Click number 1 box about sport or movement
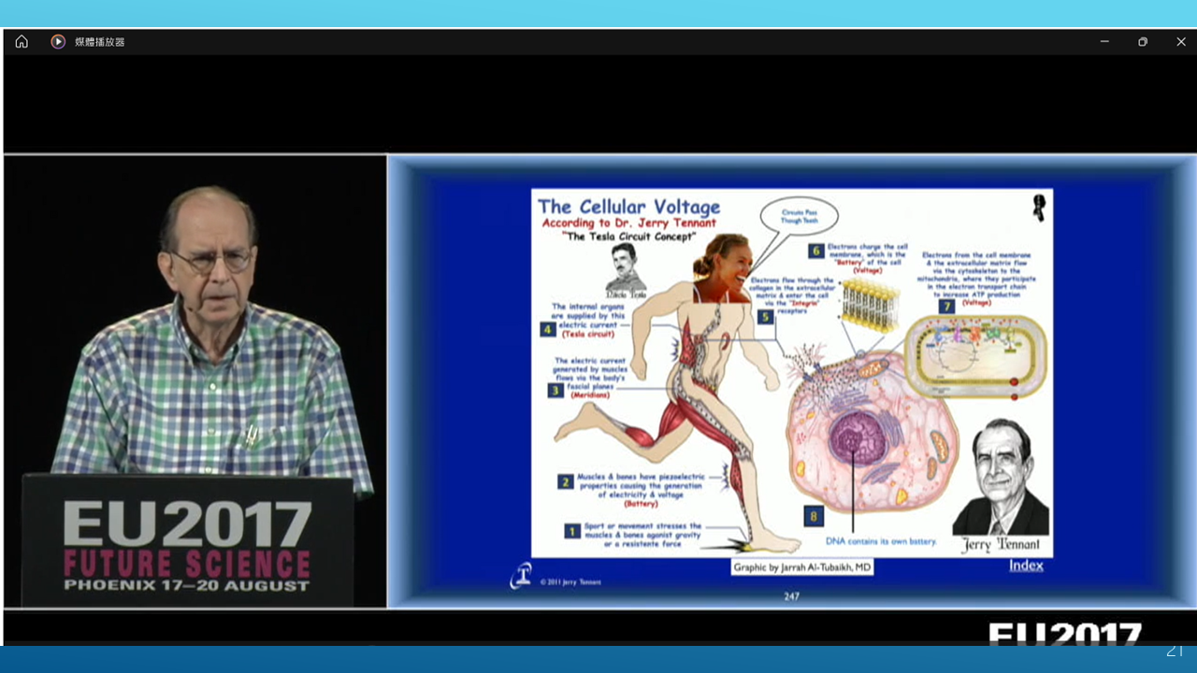Image resolution: width=1197 pixels, height=673 pixels. click(572, 531)
